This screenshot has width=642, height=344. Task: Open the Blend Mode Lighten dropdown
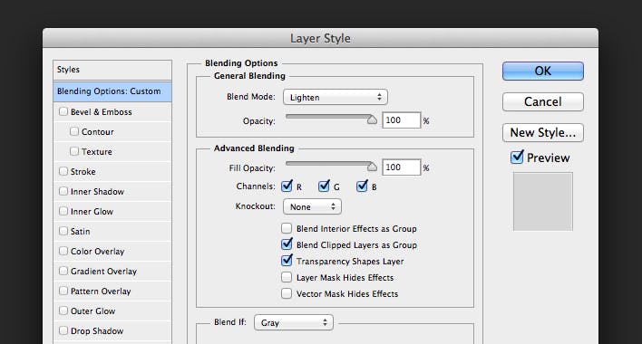(335, 97)
